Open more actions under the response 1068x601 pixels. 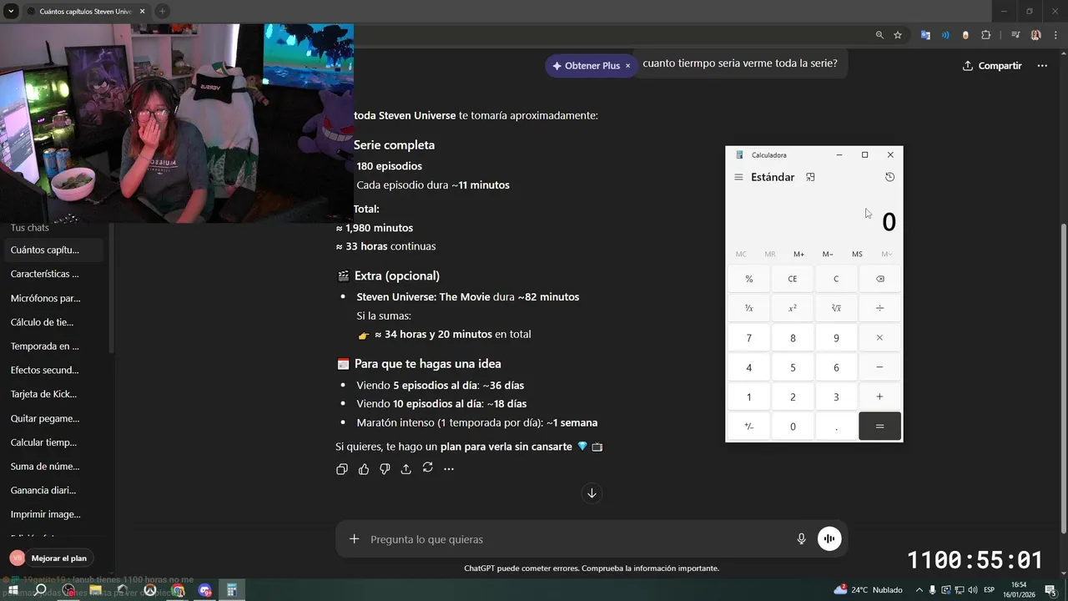click(449, 469)
